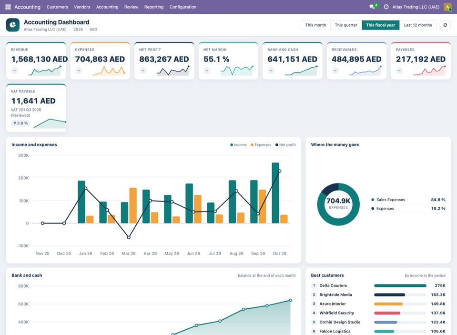Click Delta Couriers income bar
Viewport: 457px width, 335px height.
pos(400,286)
